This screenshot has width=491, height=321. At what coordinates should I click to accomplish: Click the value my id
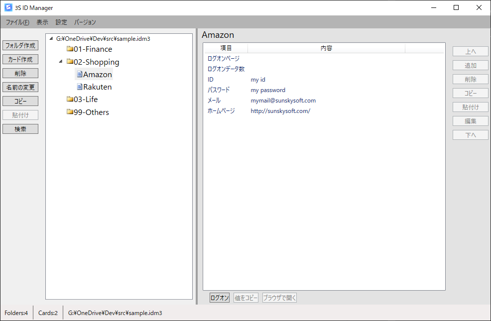point(258,80)
